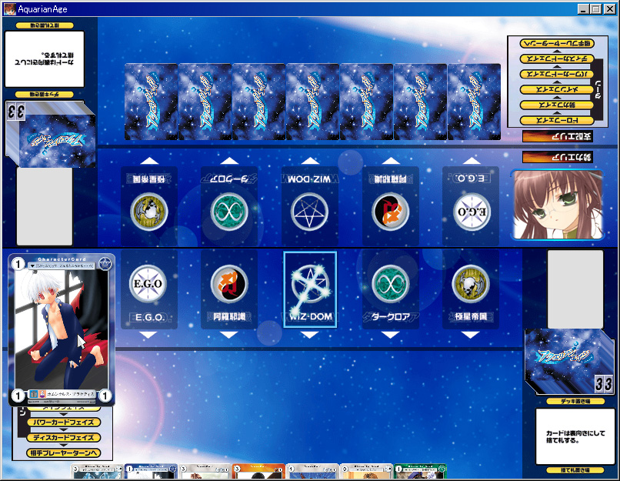Click the arrow below player's ダークロア slot

click(x=390, y=335)
